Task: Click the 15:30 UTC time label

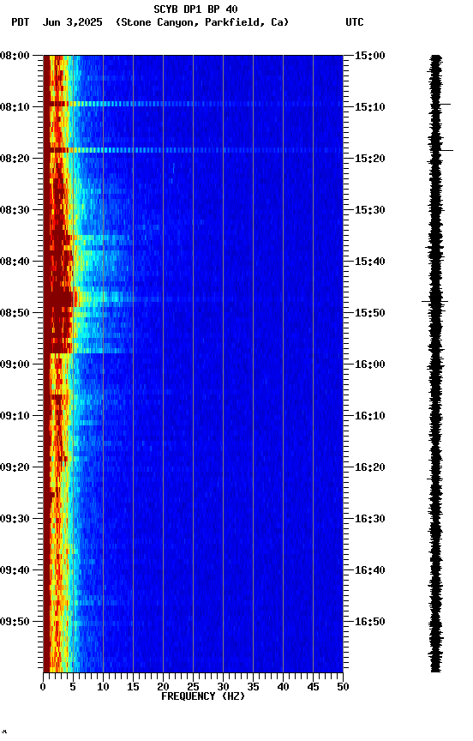Action: coord(369,210)
